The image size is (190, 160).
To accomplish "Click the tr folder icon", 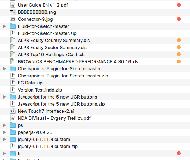I will (13, 154).
